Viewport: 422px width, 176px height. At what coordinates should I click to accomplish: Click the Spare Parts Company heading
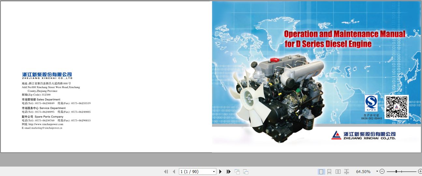point(43,116)
